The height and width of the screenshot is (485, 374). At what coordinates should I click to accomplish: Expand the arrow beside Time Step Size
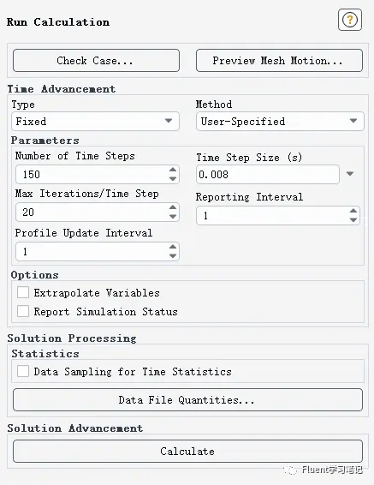coord(350,174)
